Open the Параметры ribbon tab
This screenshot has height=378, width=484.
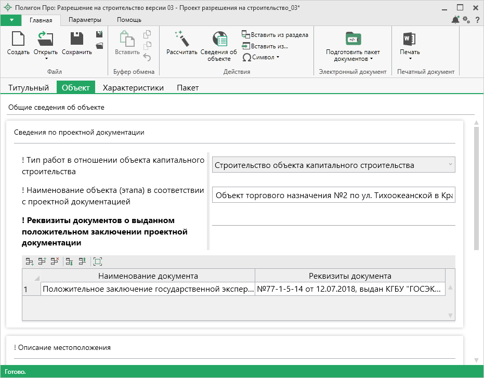pos(85,20)
